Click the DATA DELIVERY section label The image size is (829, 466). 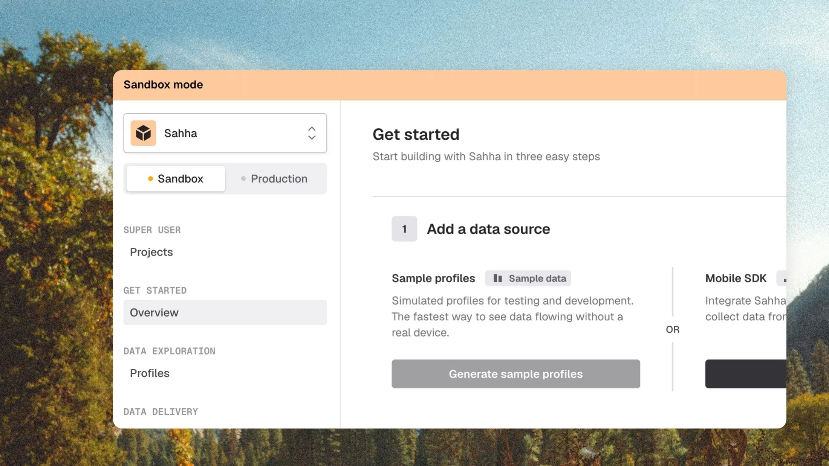[x=161, y=411]
